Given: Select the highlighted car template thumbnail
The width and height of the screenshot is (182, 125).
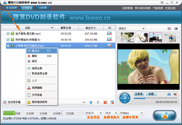Looking at the screenshot, I should (x=155, y=37).
